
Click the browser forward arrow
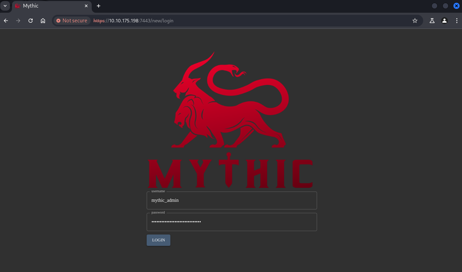pyautogui.click(x=18, y=21)
